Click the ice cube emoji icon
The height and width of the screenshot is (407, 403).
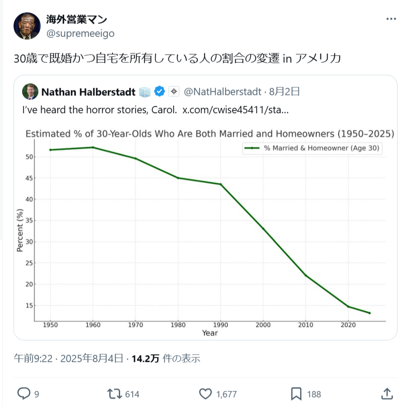[x=145, y=92]
